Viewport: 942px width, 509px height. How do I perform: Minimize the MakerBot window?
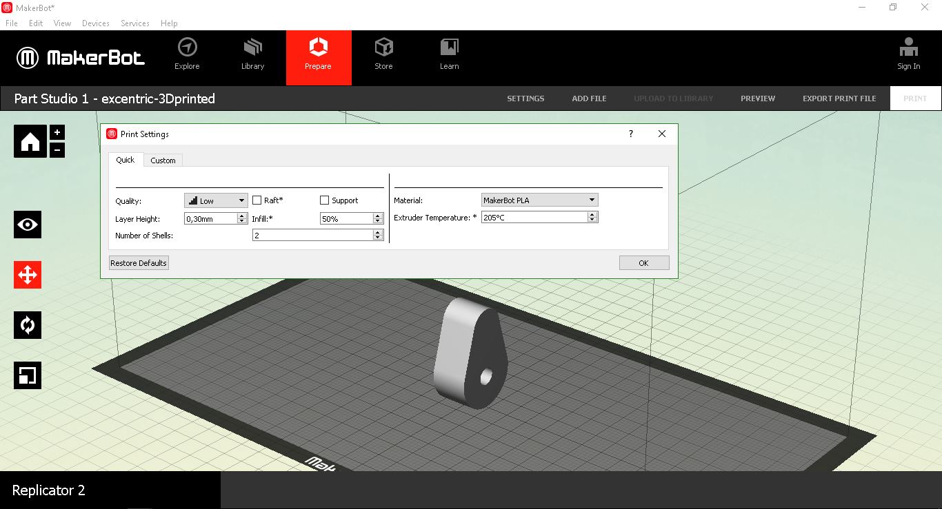(x=862, y=7)
